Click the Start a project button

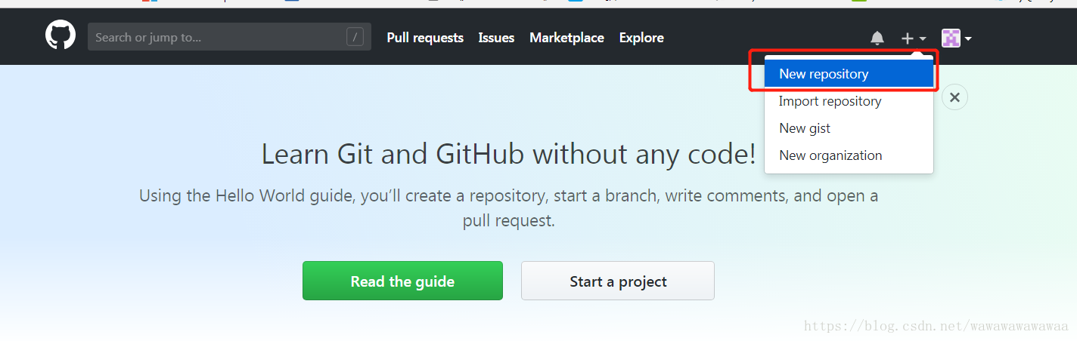tap(618, 281)
